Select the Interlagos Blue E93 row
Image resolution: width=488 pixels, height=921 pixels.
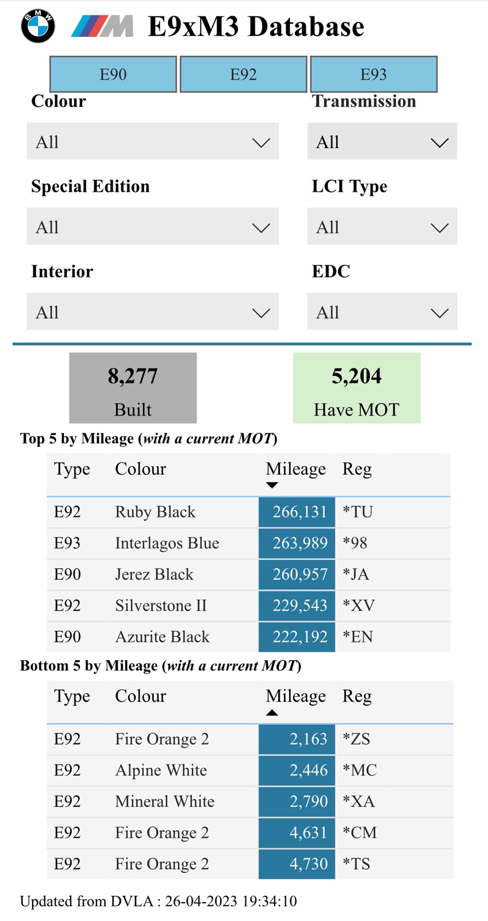tap(248, 543)
